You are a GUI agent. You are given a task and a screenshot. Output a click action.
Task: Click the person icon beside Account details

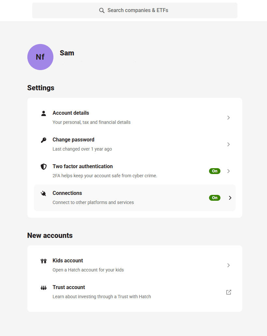pyautogui.click(x=44, y=113)
